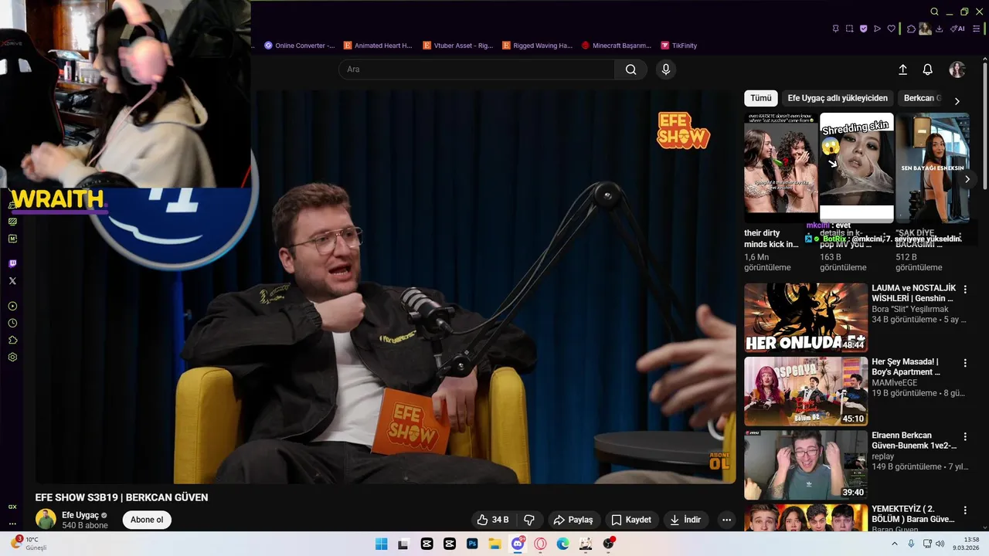
Task: Open options for 'Her Şey Masada!' video
Action: [x=965, y=363]
